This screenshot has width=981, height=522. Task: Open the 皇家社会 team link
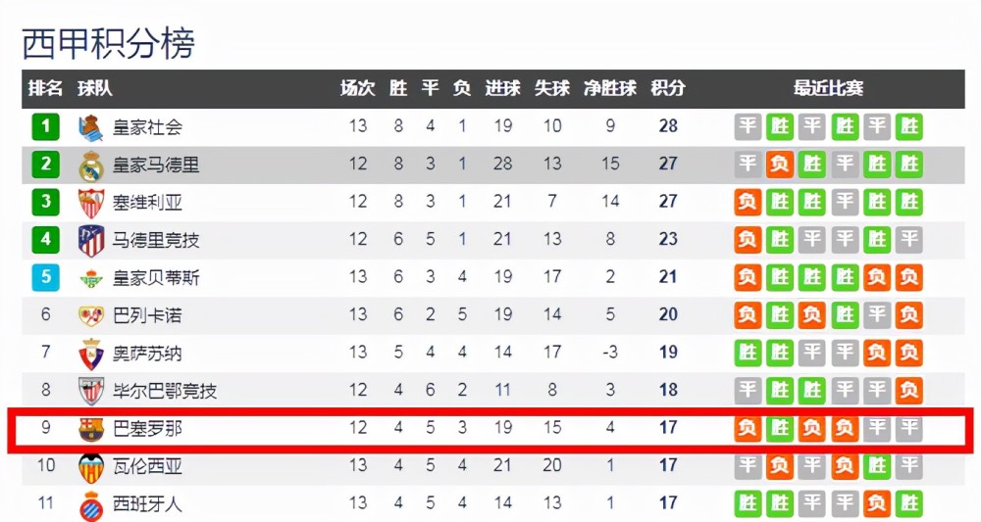click(x=148, y=127)
